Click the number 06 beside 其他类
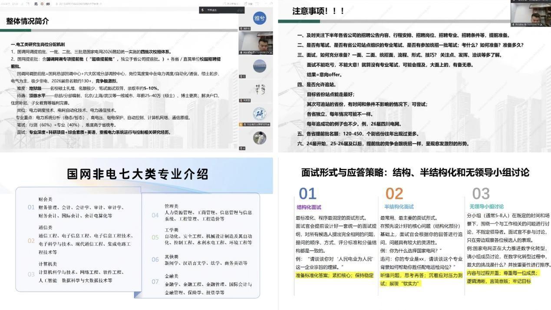The image size is (551, 310). tap(155, 259)
